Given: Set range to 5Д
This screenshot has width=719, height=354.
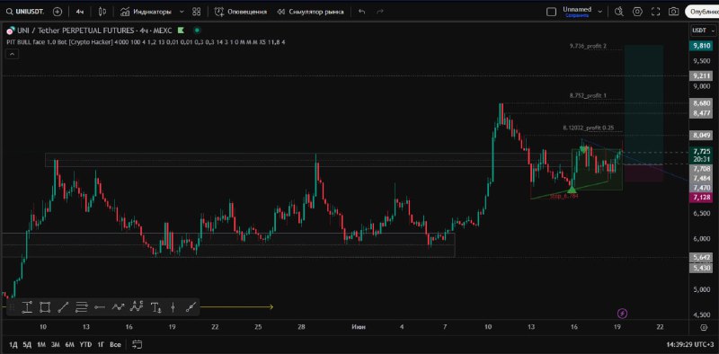Looking at the screenshot, I should pyautogui.click(x=27, y=344).
